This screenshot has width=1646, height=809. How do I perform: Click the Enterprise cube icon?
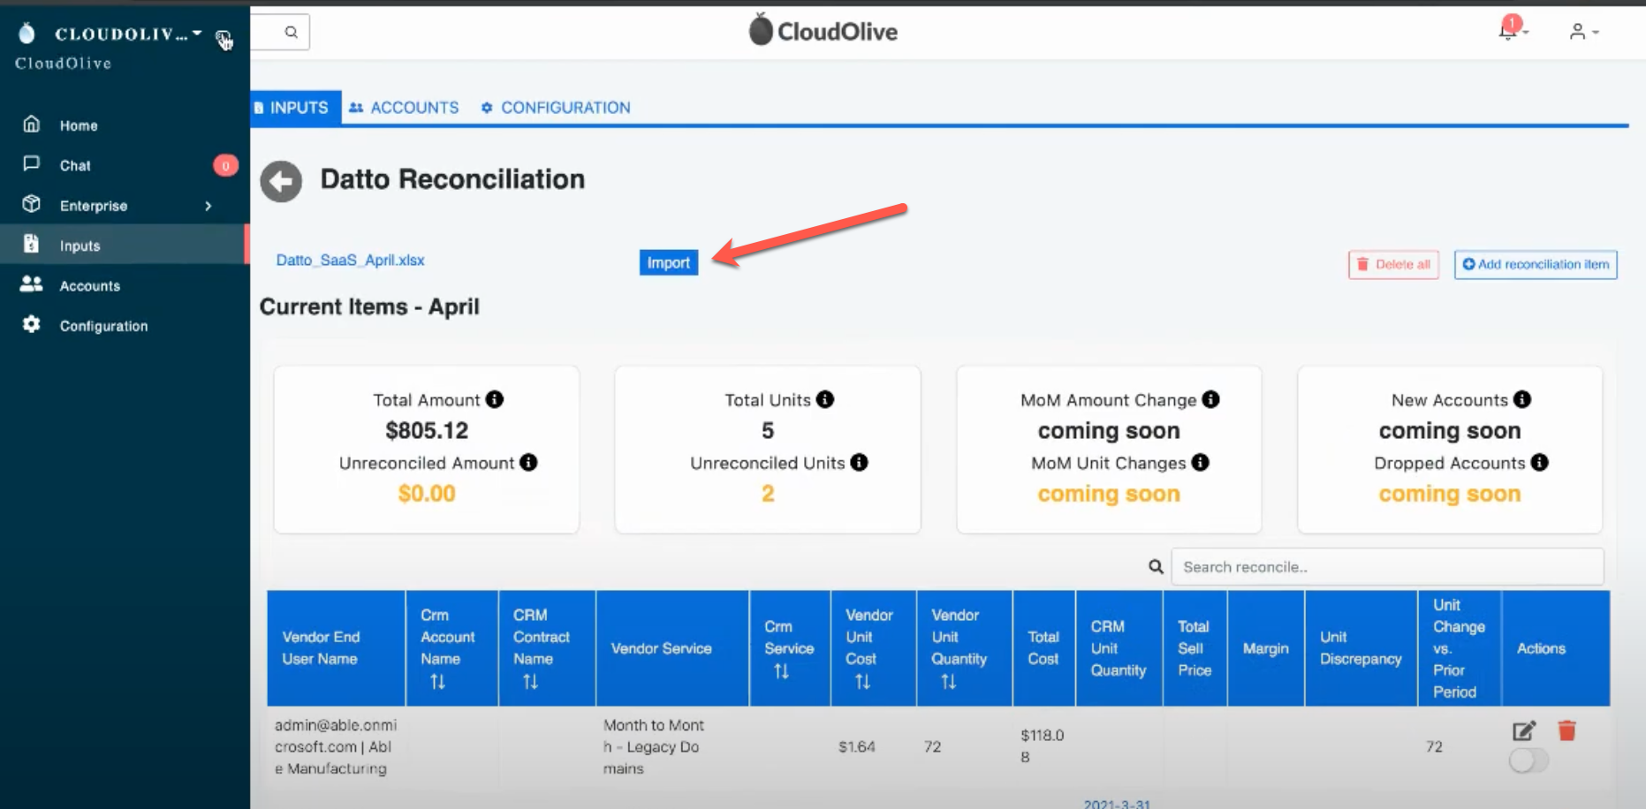(31, 204)
